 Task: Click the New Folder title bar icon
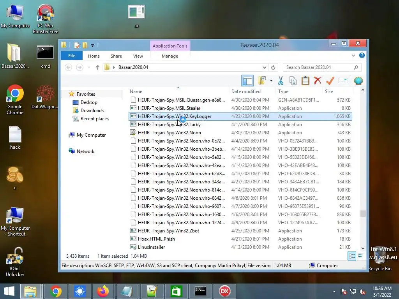85,45
